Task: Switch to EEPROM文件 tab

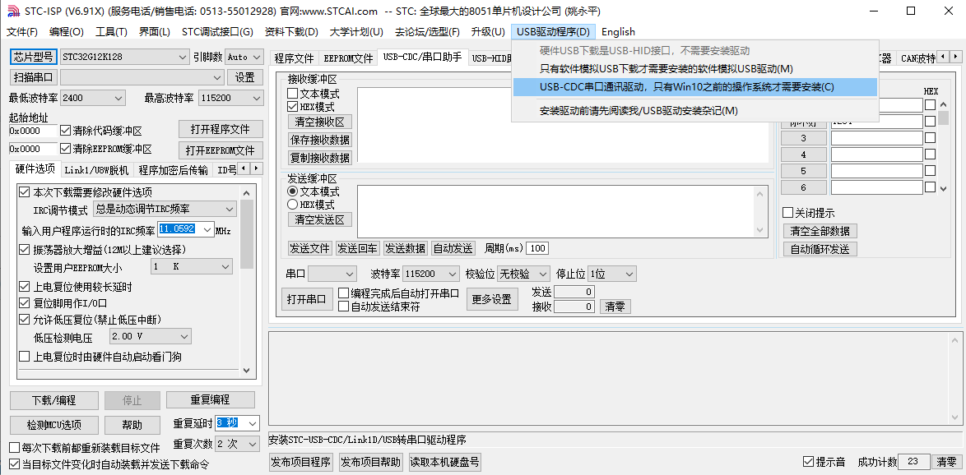Action: click(348, 58)
